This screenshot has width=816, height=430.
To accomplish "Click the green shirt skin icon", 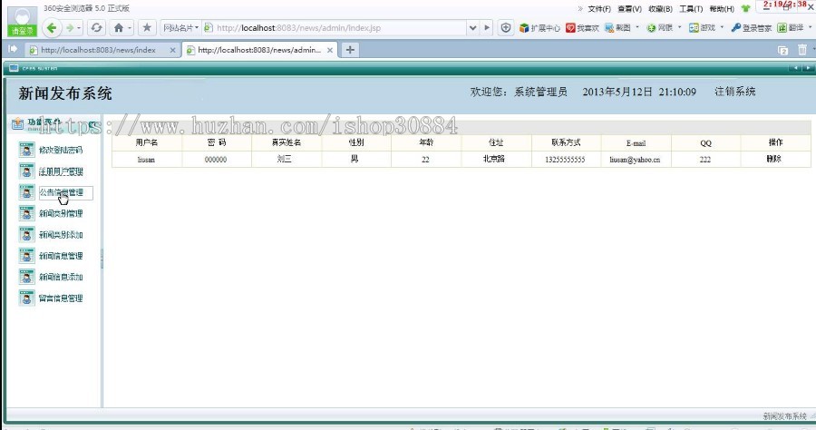I will [746, 8].
